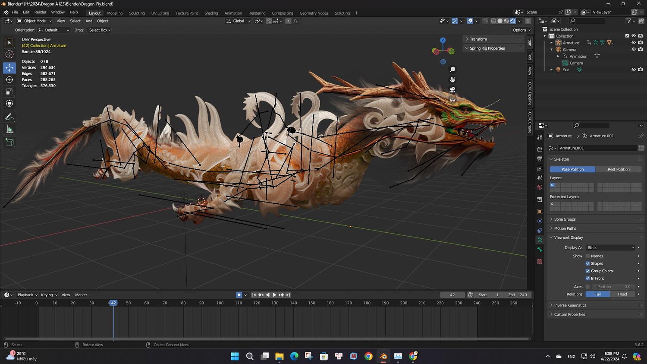This screenshot has height=364, width=647.
Task: Open the Tool wrench properties tab
Action: 540,137
